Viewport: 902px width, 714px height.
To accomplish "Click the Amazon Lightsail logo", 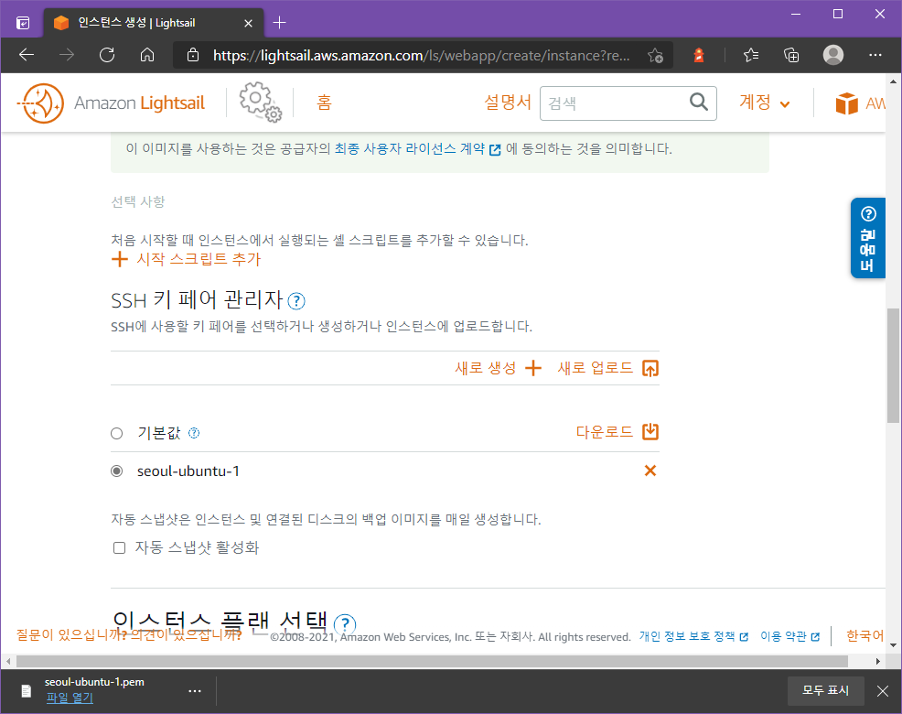I will coord(111,103).
